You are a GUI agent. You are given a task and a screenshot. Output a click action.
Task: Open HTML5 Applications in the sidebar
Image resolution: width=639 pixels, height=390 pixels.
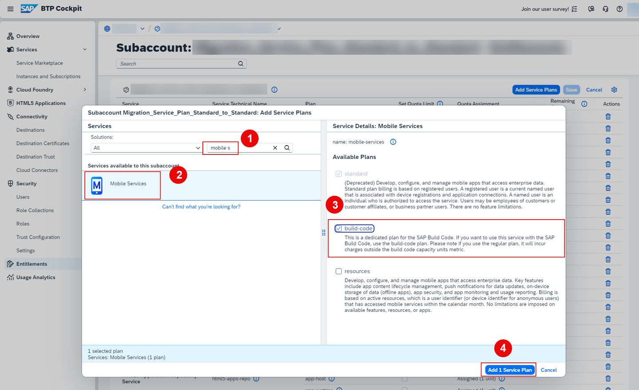tap(41, 103)
